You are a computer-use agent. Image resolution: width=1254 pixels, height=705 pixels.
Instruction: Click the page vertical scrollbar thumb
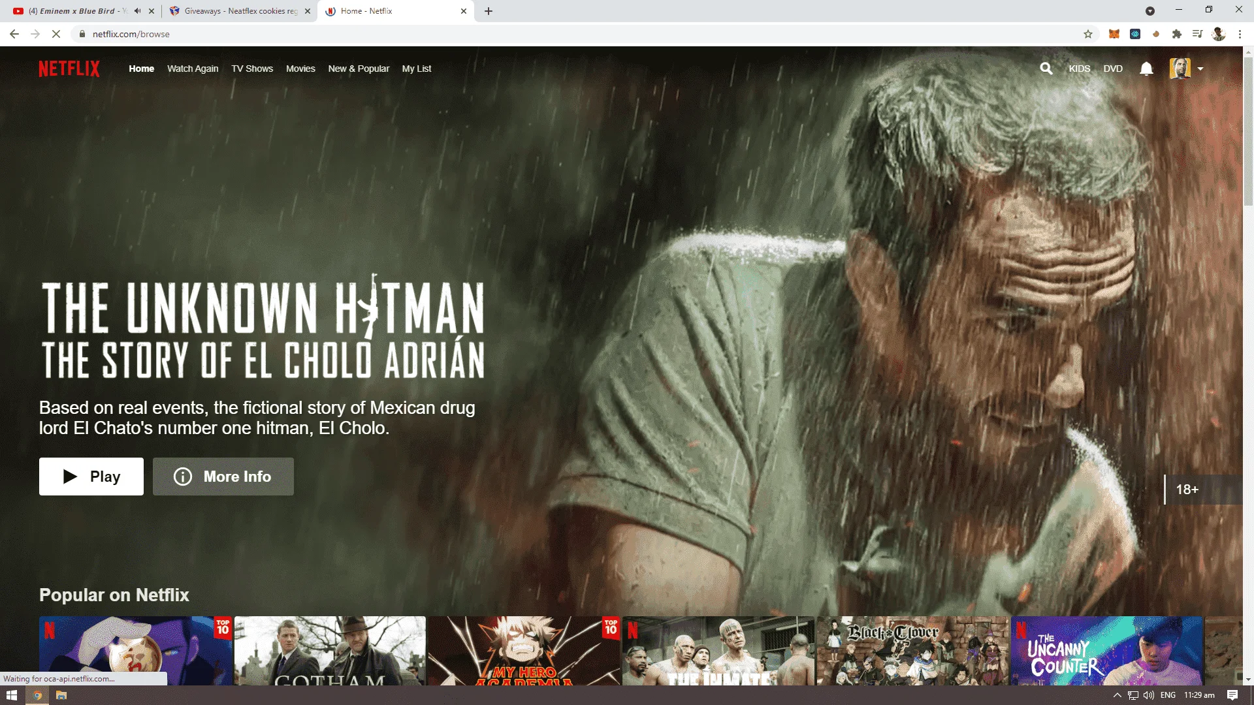point(1248,131)
